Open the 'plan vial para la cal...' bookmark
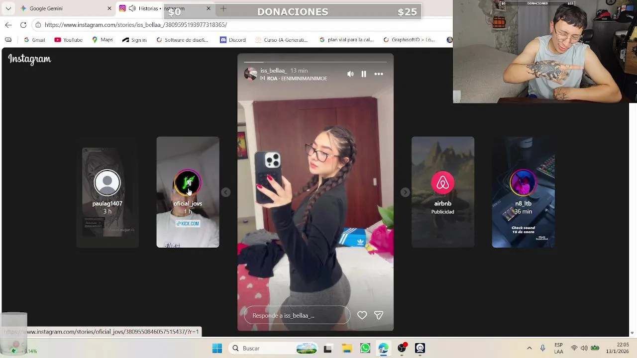 pos(346,40)
